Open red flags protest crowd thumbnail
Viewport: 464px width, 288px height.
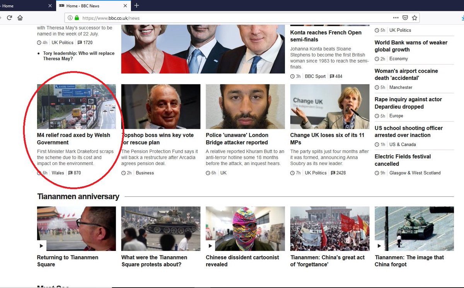(330, 229)
